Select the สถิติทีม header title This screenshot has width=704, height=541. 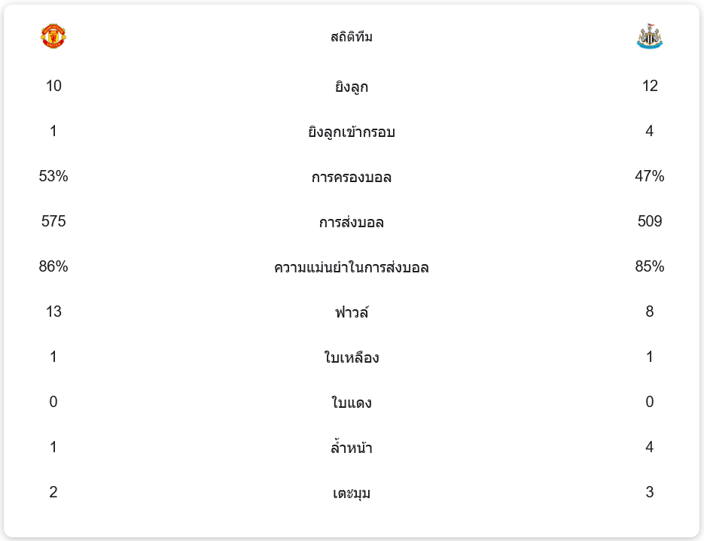(x=352, y=37)
